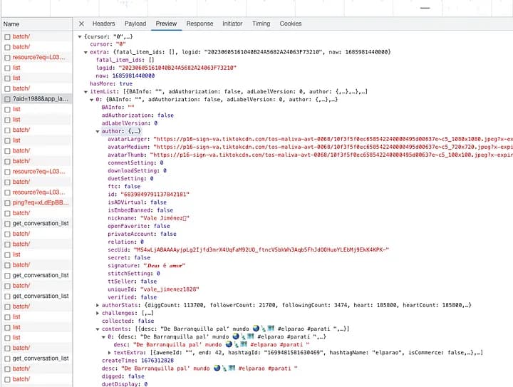Click the avatarThumb URL value
Viewport: 513px width, 387px height.
[331, 155]
